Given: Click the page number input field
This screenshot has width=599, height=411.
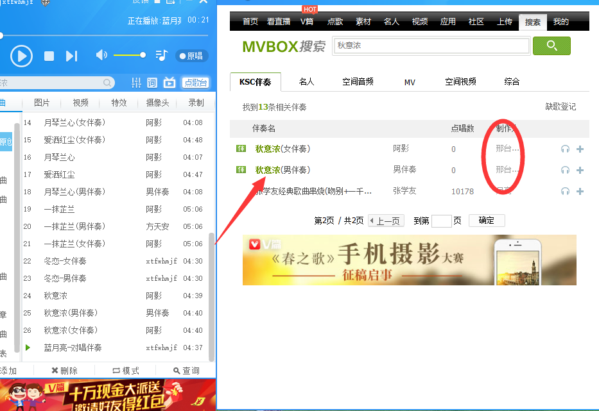Looking at the screenshot, I should coord(442,221).
